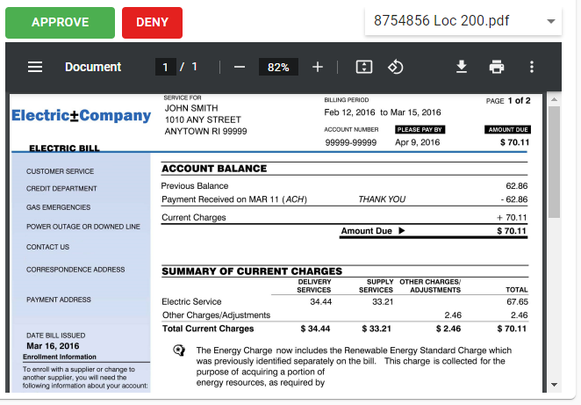Screen dimensions: 581x405
Task: Click the Electric Service row label
Action: (191, 301)
